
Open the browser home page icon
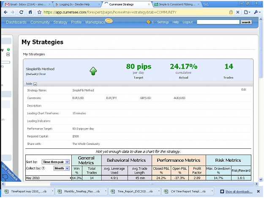point(30,12)
